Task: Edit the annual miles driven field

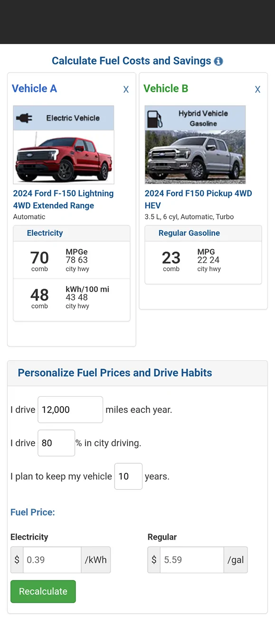Action: pos(70,409)
